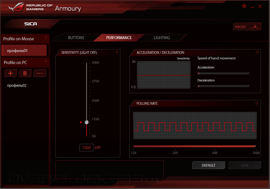Click the SICA device tab
The image size is (270, 189).
[31, 24]
